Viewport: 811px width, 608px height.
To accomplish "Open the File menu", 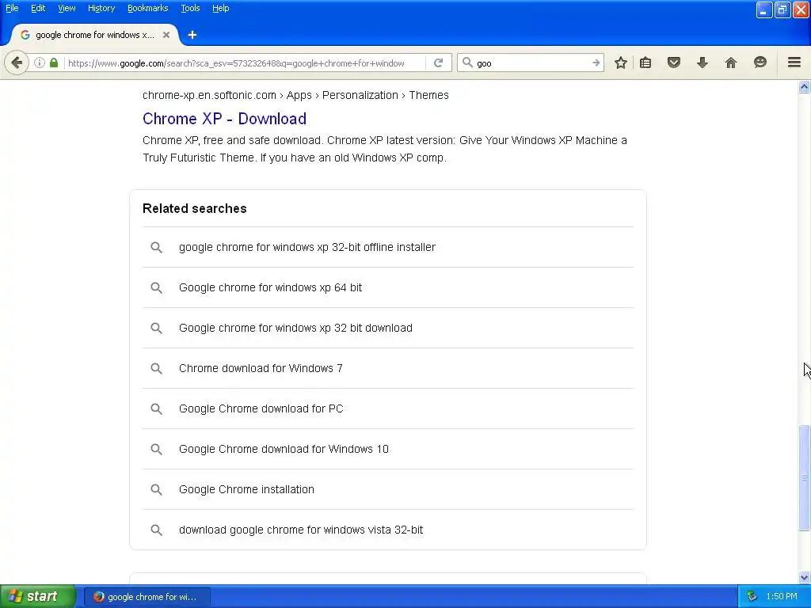I will pos(12,8).
